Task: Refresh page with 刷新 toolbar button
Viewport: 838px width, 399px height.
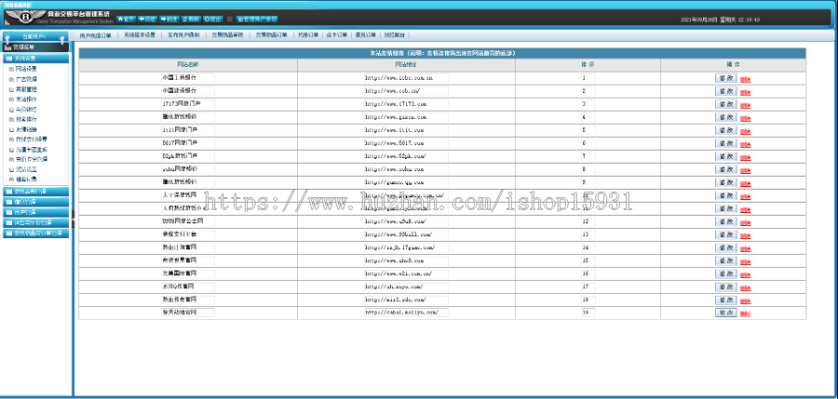Action: pyautogui.click(x=191, y=19)
